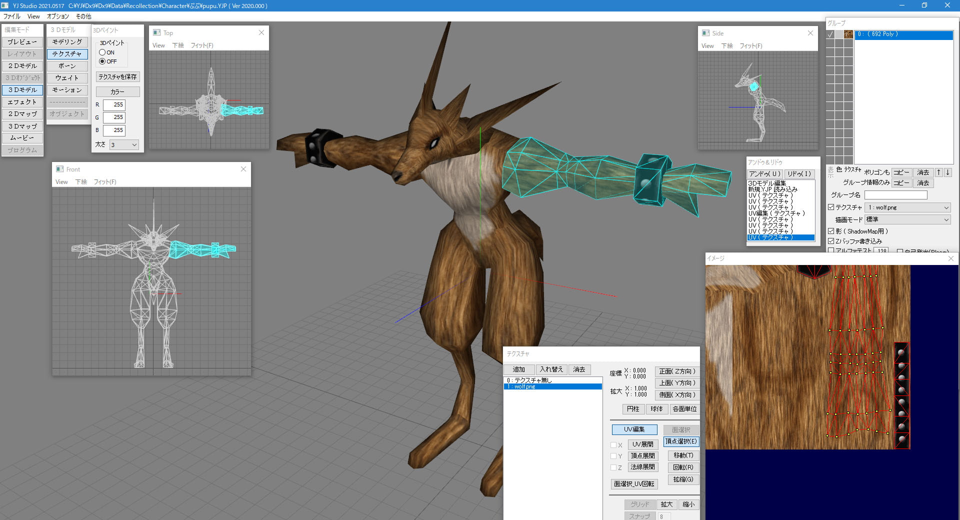Image resolution: width=960 pixels, height=520 pixels.
Task: Close the Top view window
Action: [261, 32]
